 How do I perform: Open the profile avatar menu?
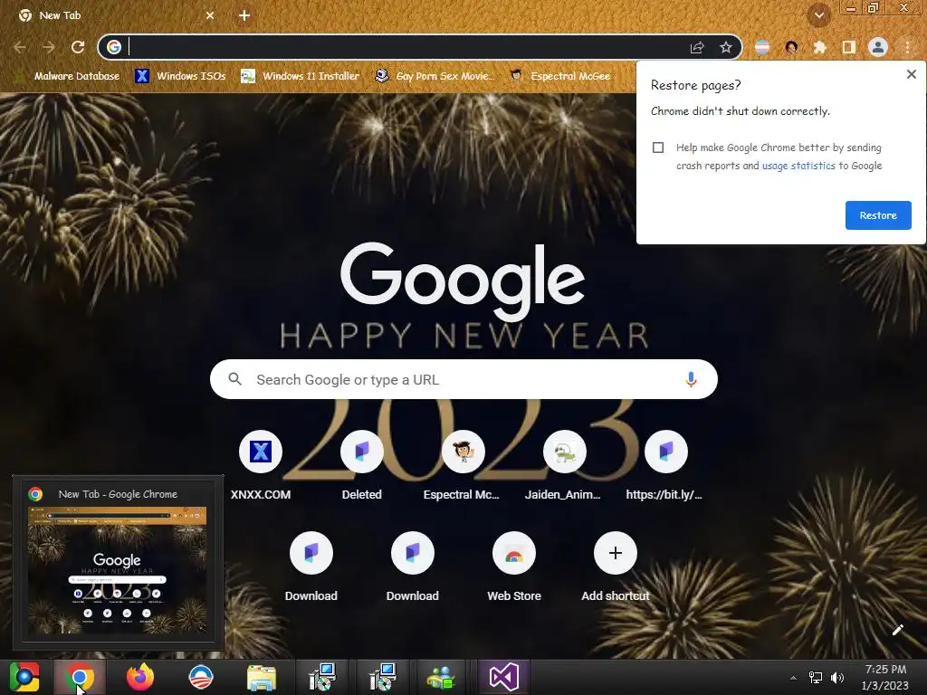pos(878,47)
